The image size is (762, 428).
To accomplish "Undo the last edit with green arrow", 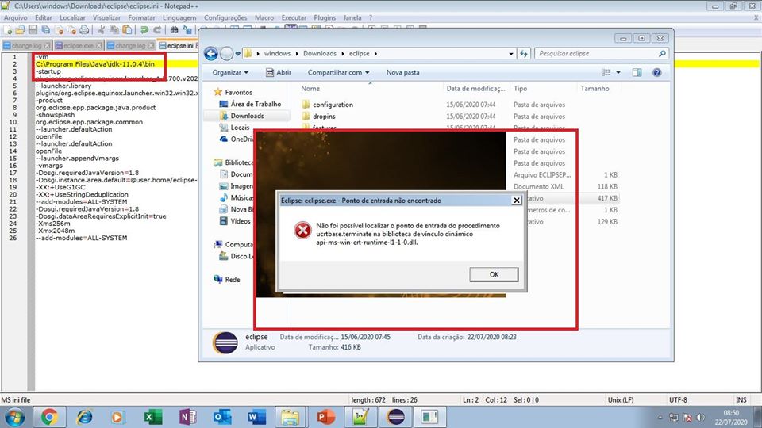I will 144,30.
